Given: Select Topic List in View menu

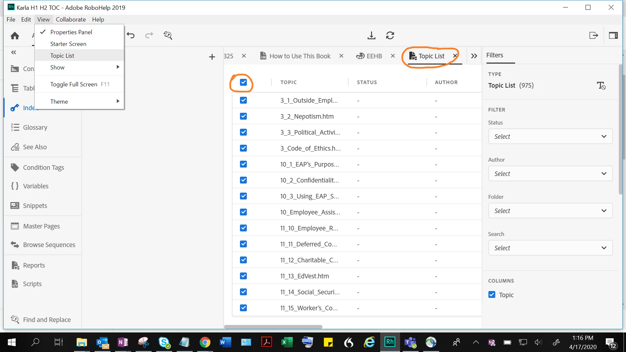Looking at the screenshot, I should coord(62,55).
